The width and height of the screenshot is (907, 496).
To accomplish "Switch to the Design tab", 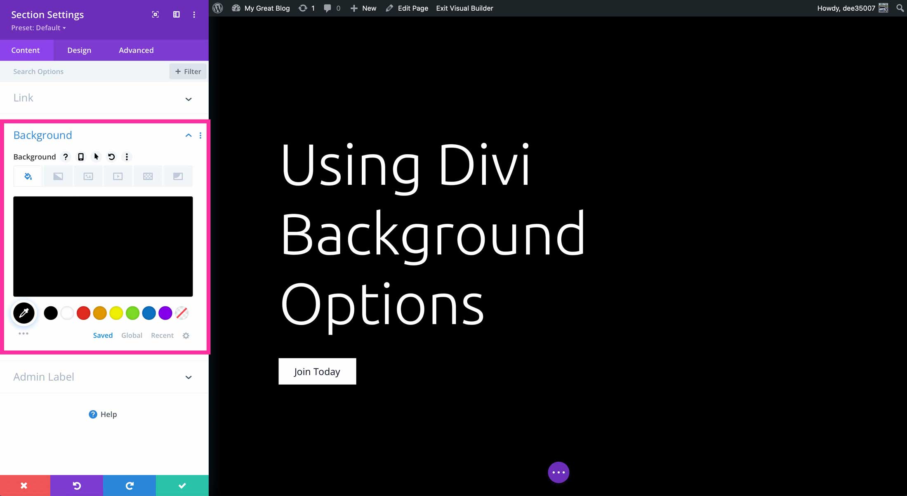I will [x=79, y=50].
